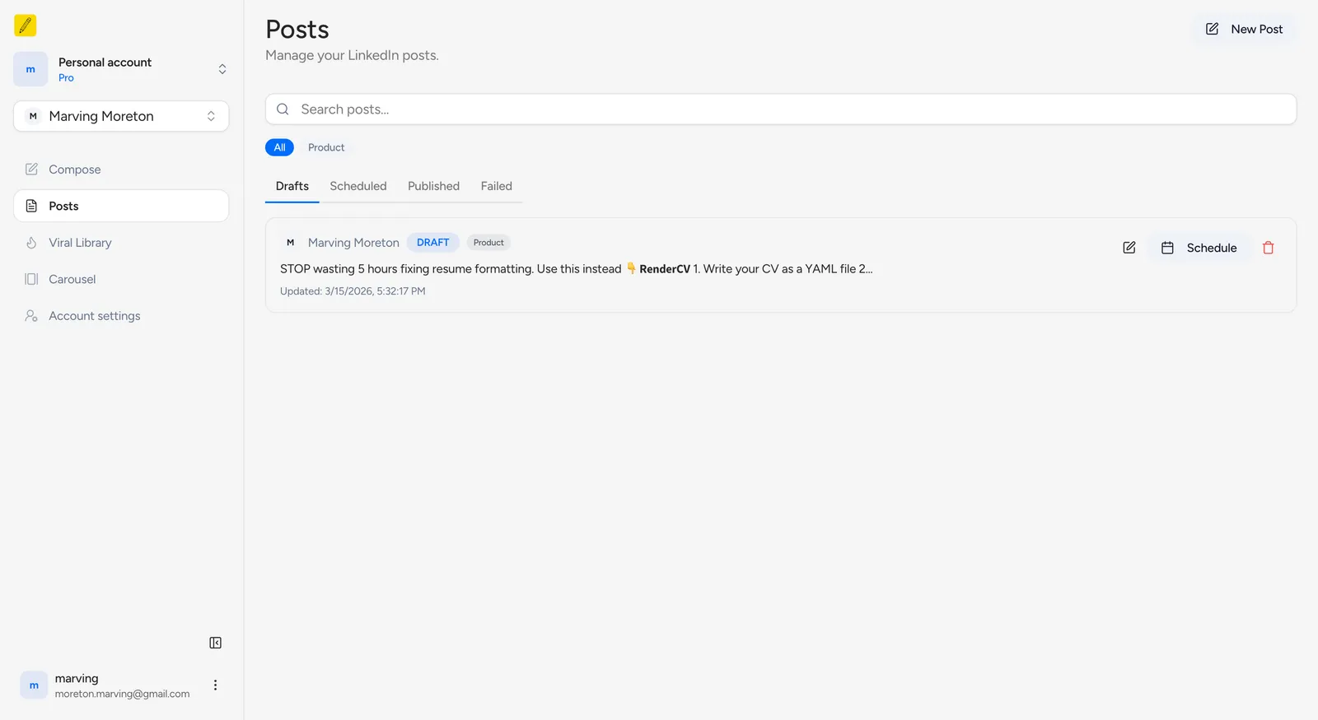The height and width of the screenshot is (720, 1318).
Task: Open the Marving Moreton profile dropdown
Action: pos(121,116)
